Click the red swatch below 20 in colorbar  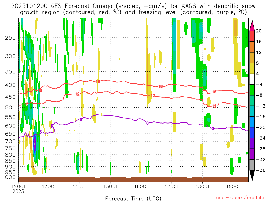[x=252, y=36]
